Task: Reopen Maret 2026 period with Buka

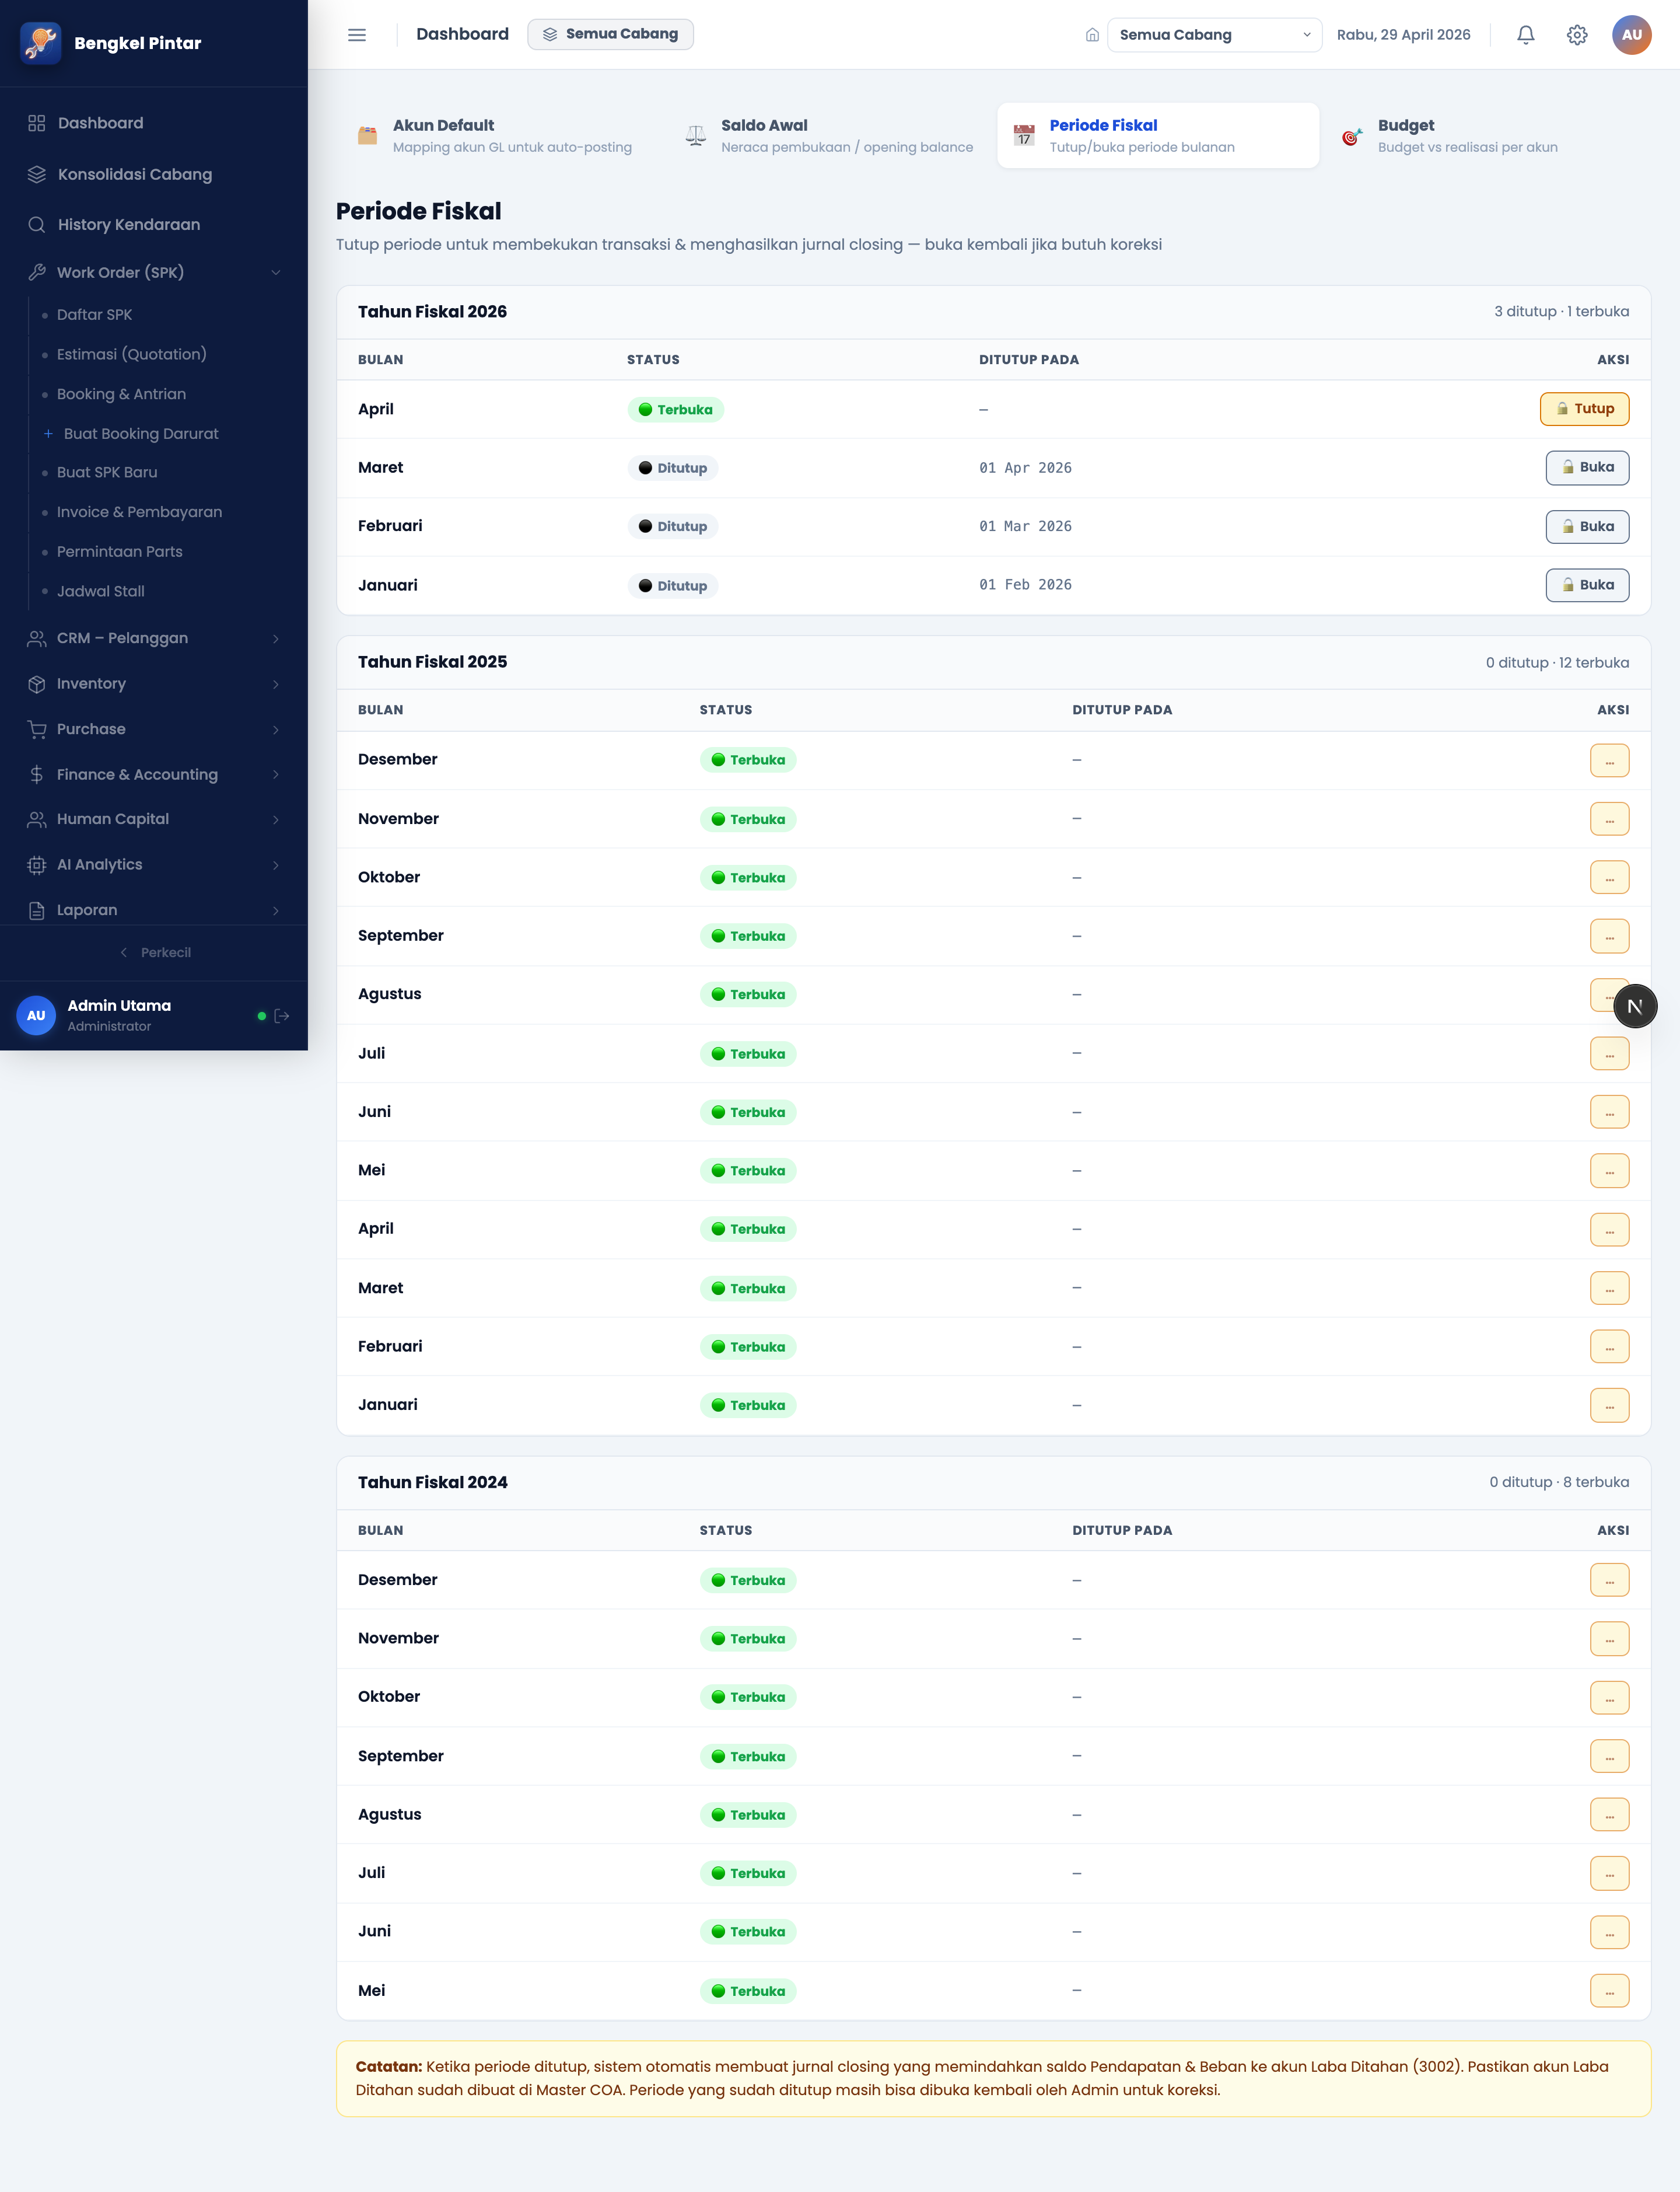Action: click(1587, 467)
